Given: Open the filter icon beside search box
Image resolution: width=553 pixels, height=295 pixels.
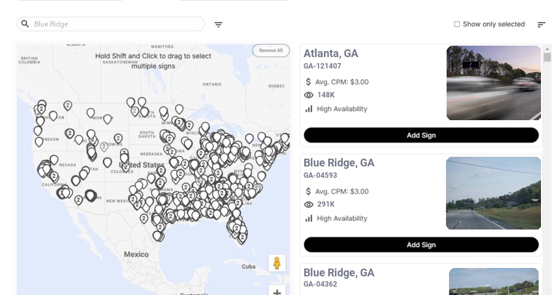Looking at the screenshot, I should (x=218, y=25).
